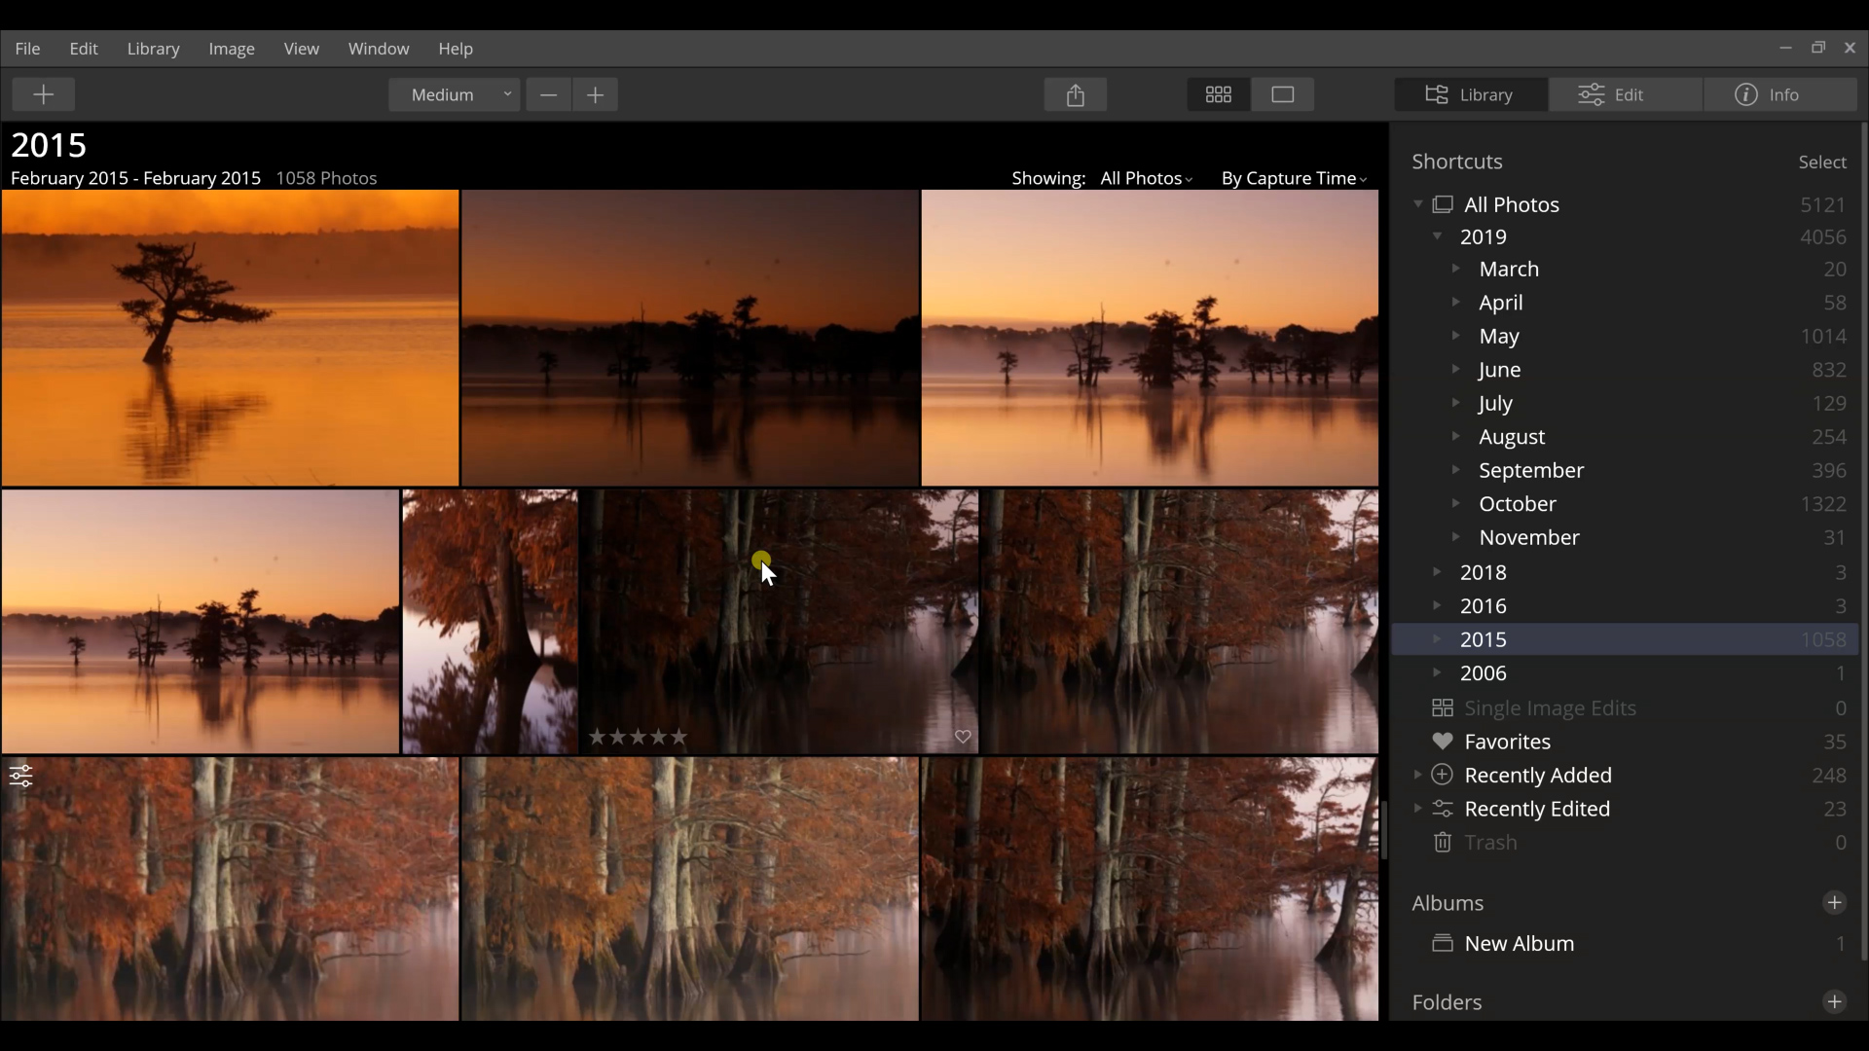
Task: Open the Library menu
Action: pyautogui.click(x=154, y=49)
